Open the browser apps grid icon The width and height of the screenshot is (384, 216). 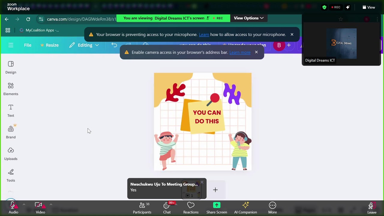8,30
